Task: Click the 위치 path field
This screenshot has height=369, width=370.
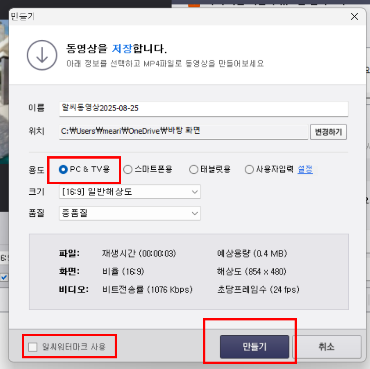Action: click(x=184, y=132)
